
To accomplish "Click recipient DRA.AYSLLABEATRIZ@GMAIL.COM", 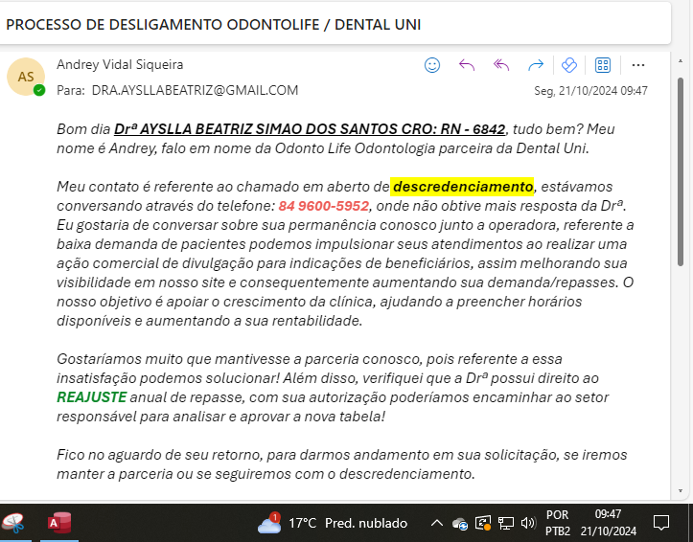I will 195,90.
